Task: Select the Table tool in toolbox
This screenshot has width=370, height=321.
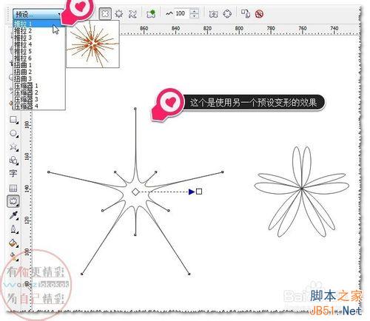Action: [x=13, y=188]
